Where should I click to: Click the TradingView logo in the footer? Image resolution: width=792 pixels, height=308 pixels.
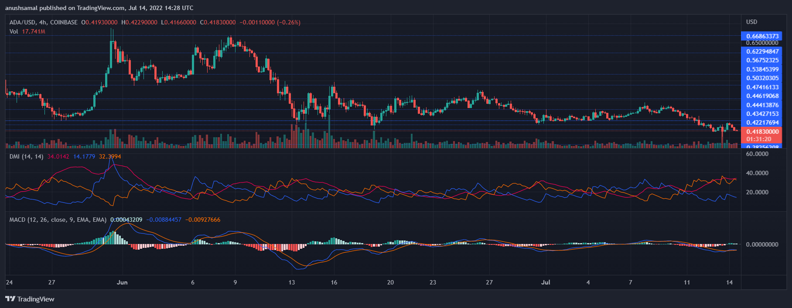pyautogui.click(x=30, y=299)
